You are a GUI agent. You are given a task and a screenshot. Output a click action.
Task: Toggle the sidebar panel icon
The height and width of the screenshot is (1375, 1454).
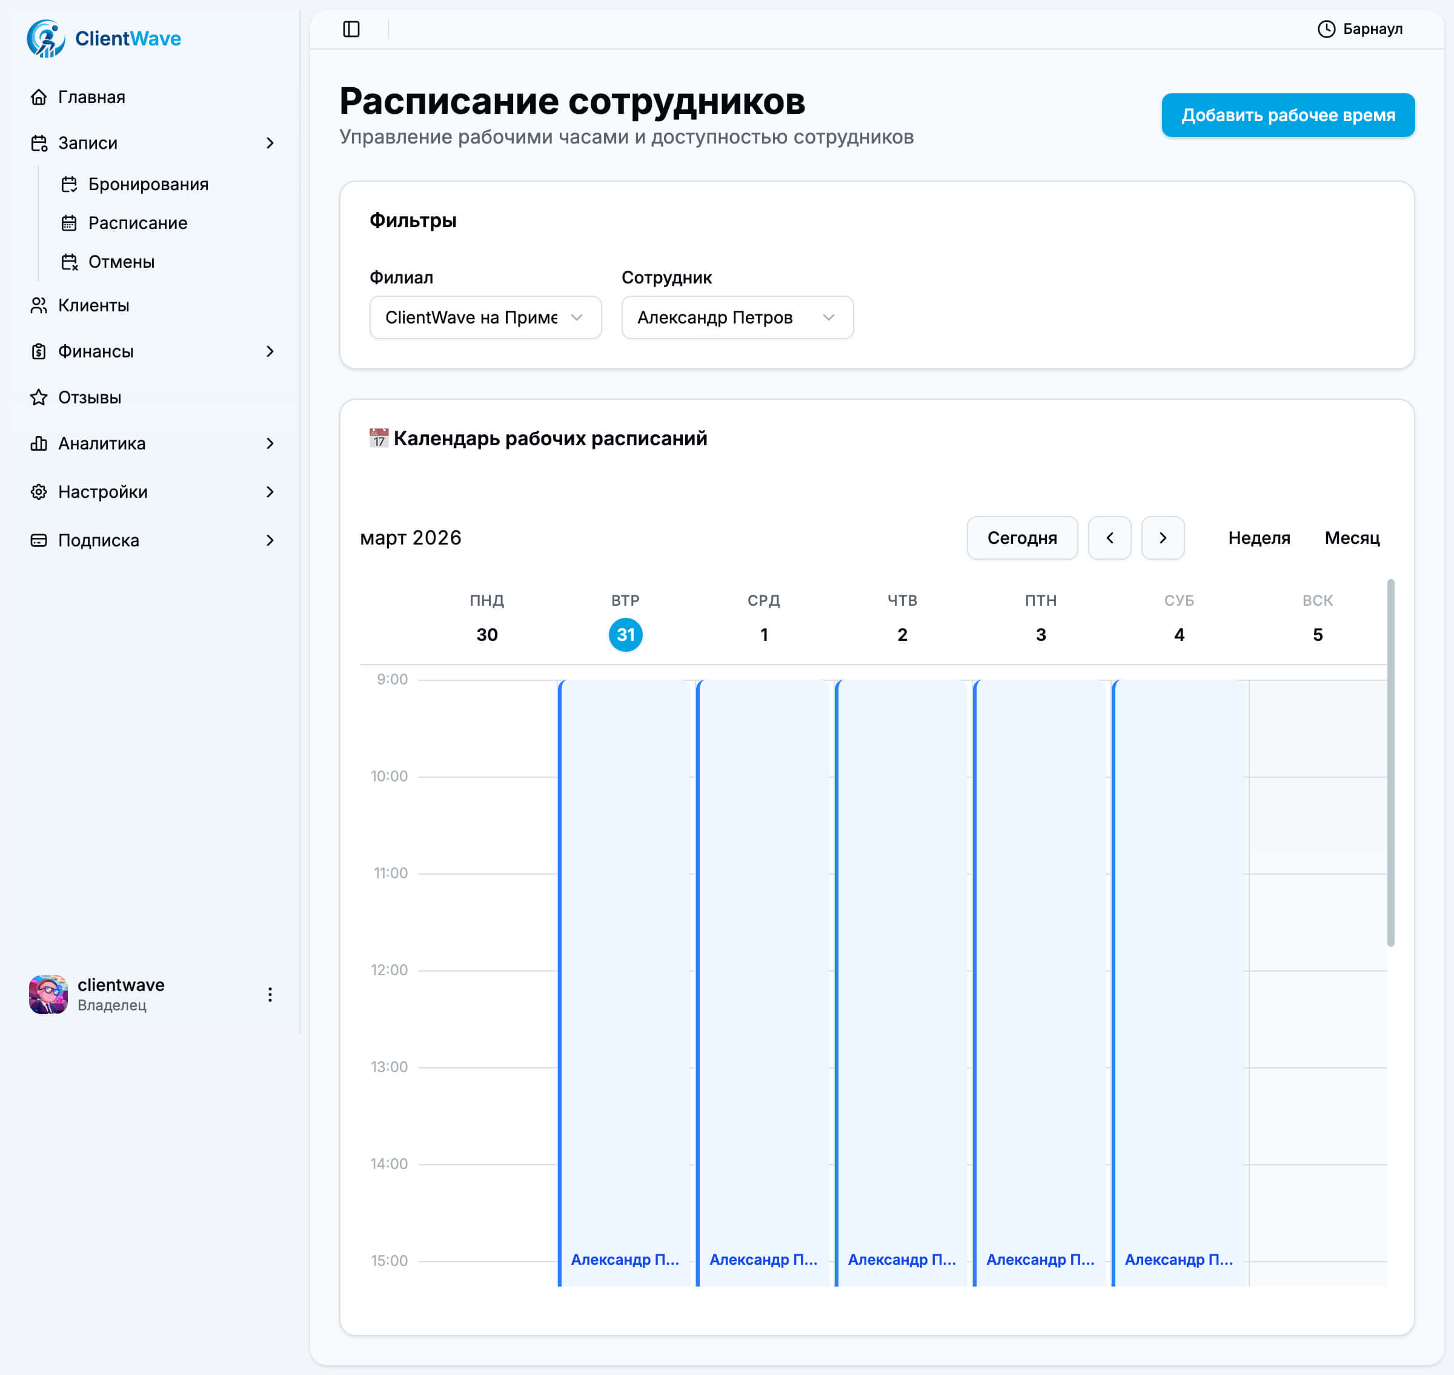coord(351,29)
